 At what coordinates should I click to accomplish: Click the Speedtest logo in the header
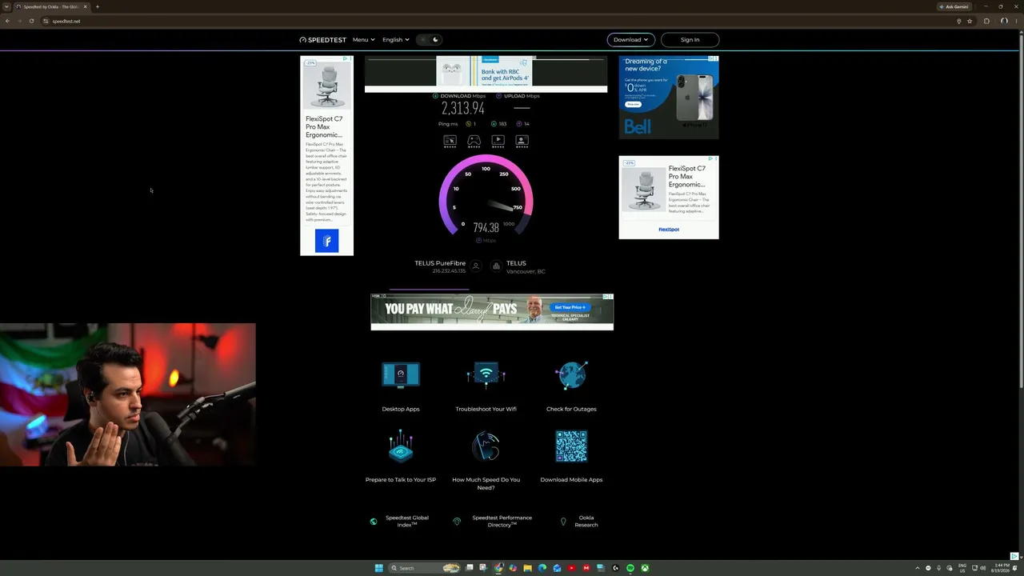323,40
